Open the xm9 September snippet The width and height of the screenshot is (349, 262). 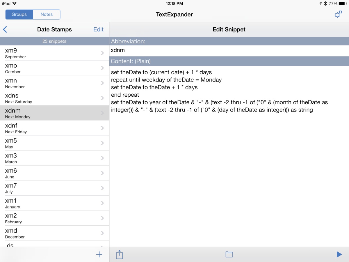55,53
